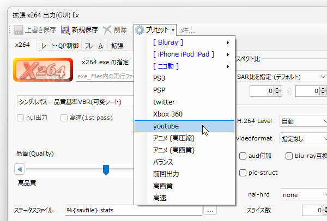327x221 pixels.
Task: Choose the 高画質 preset
Action: pos(185,186)
